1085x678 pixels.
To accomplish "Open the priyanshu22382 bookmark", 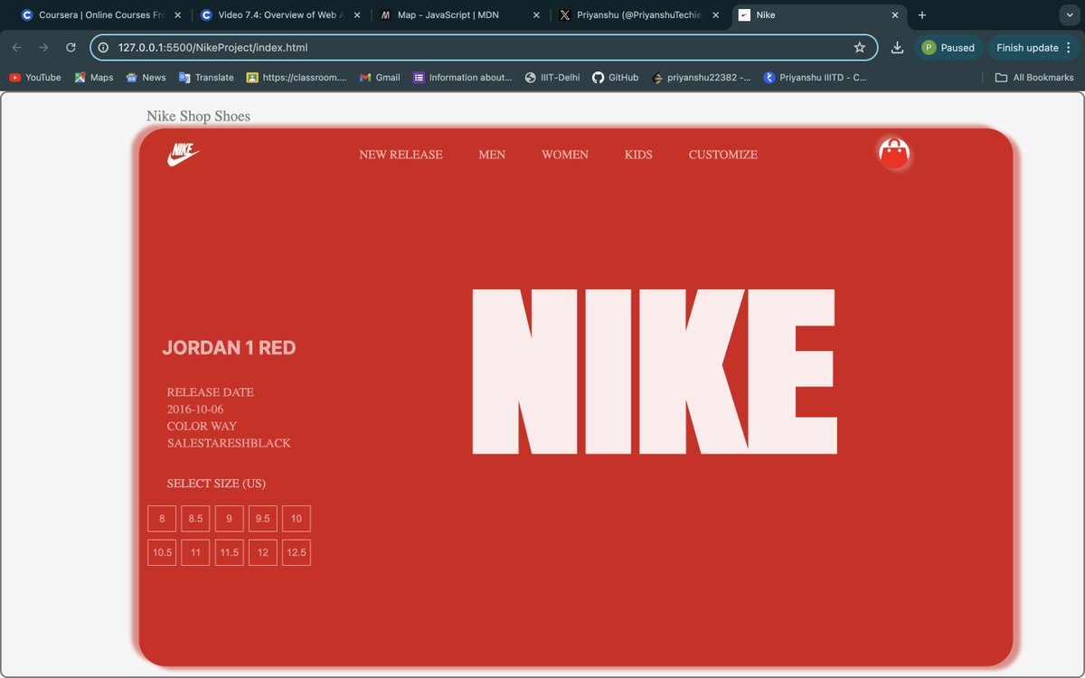I will (x=702, y=78).
